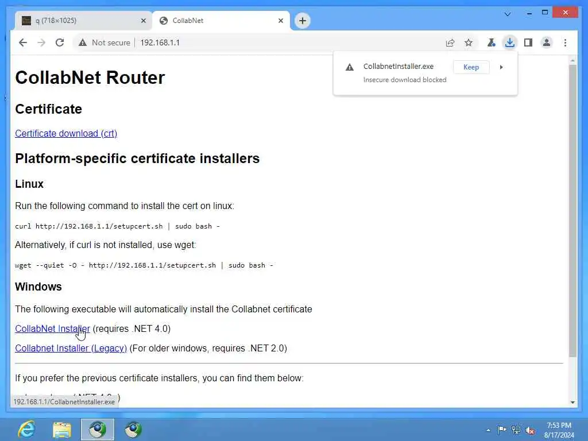Open the network tray icon
The height and width of the screenshot is (441, 588).
pos(516,430)
